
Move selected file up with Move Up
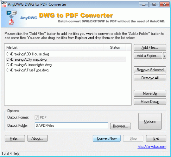(150, 94)
